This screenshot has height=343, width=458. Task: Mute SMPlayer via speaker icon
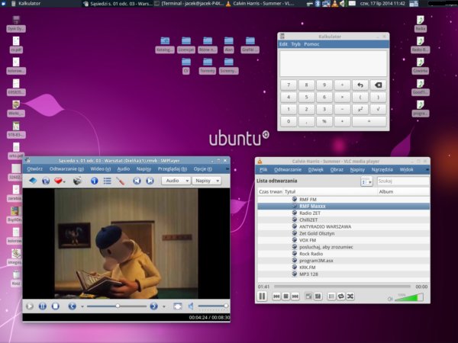coord(191,306)
